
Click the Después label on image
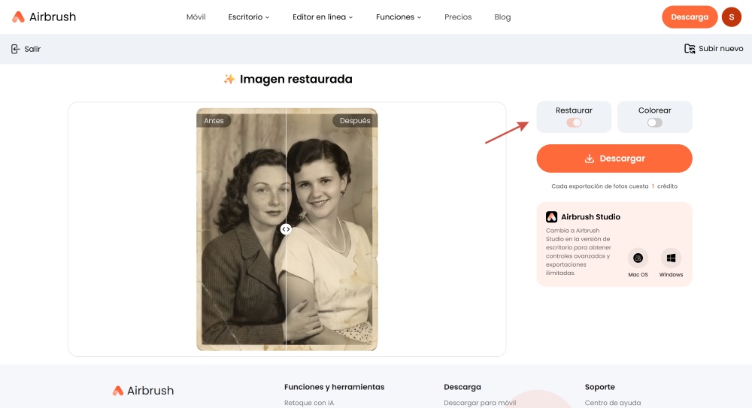click(x=355, y=121)
